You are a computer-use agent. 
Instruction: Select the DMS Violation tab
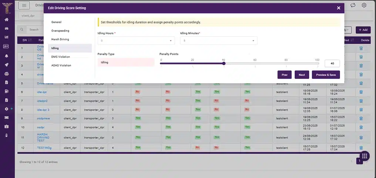61,57
